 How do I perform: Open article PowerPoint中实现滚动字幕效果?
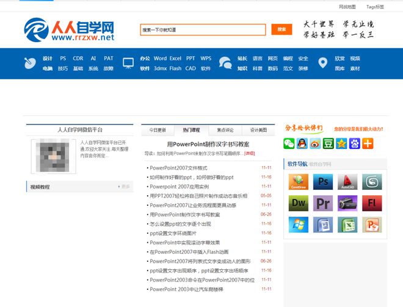click(185, 242)
